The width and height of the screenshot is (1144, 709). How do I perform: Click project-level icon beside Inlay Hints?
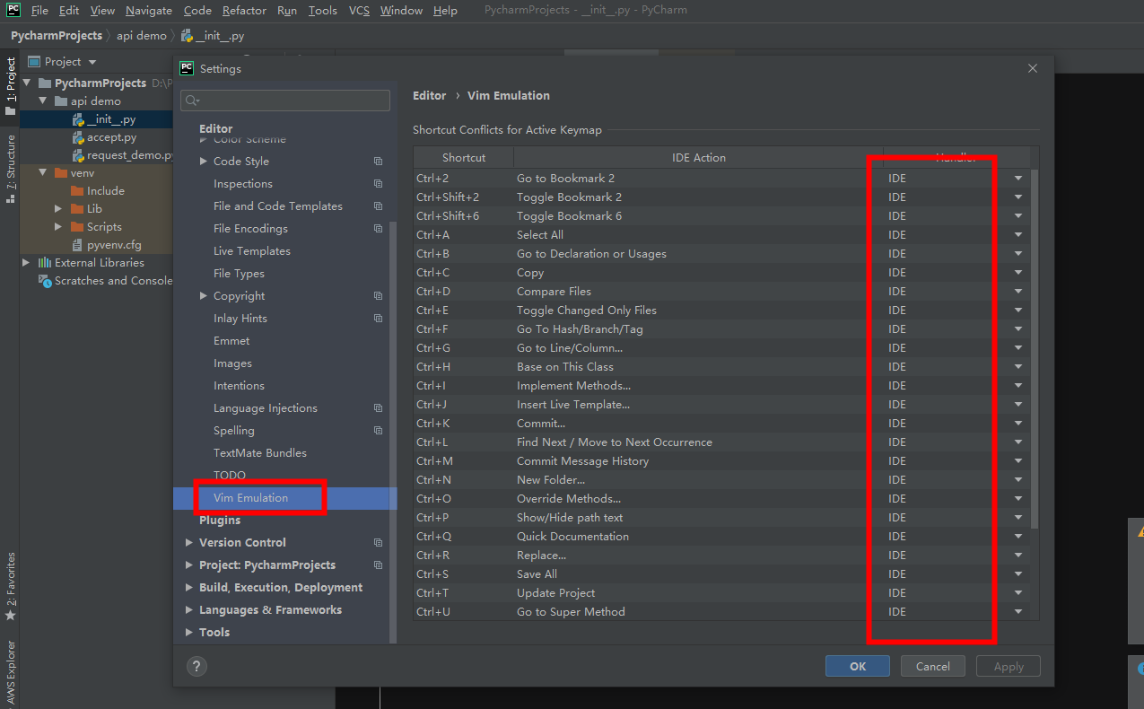tap(378, 319)
